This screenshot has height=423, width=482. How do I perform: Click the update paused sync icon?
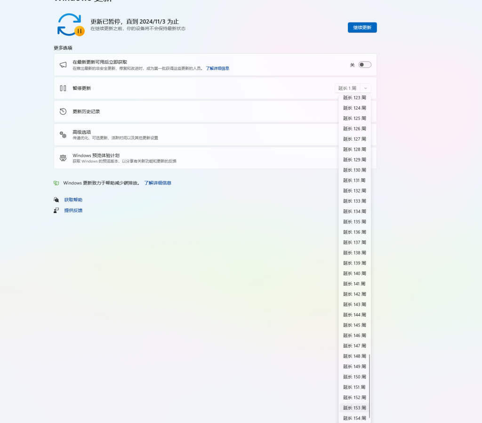coord(71,24)
